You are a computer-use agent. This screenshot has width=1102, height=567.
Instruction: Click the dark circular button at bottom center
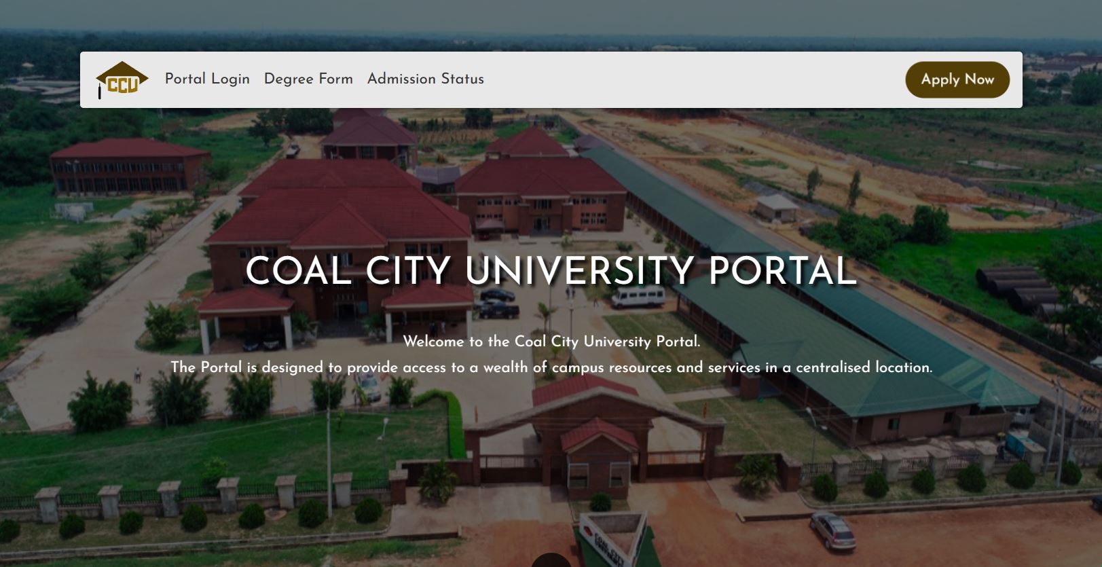[x=551, y=561]
